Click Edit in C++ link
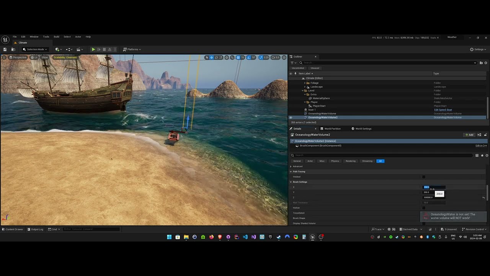 (481, 146)
